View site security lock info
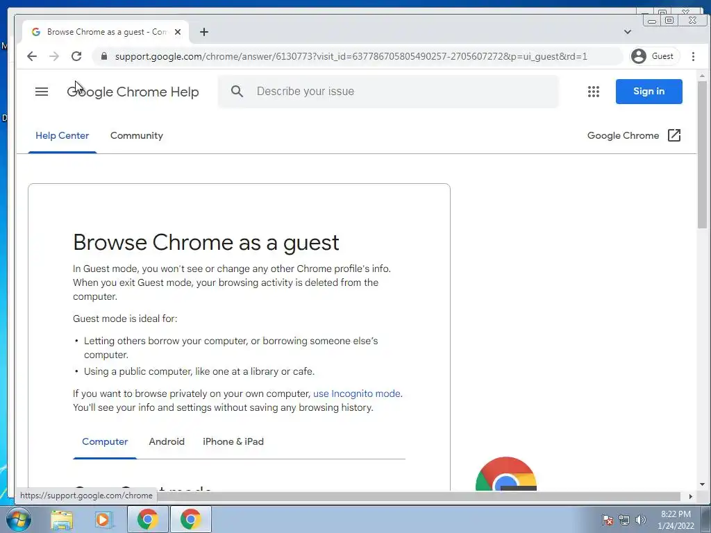711x533 pixels. click(104, 56)
